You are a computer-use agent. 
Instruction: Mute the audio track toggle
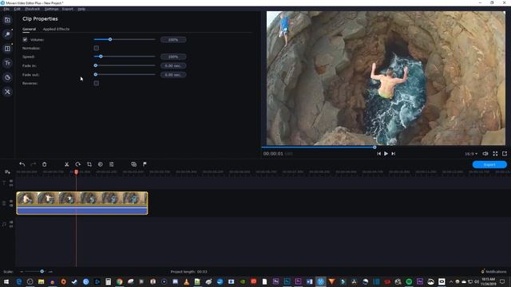click(11, 222)
